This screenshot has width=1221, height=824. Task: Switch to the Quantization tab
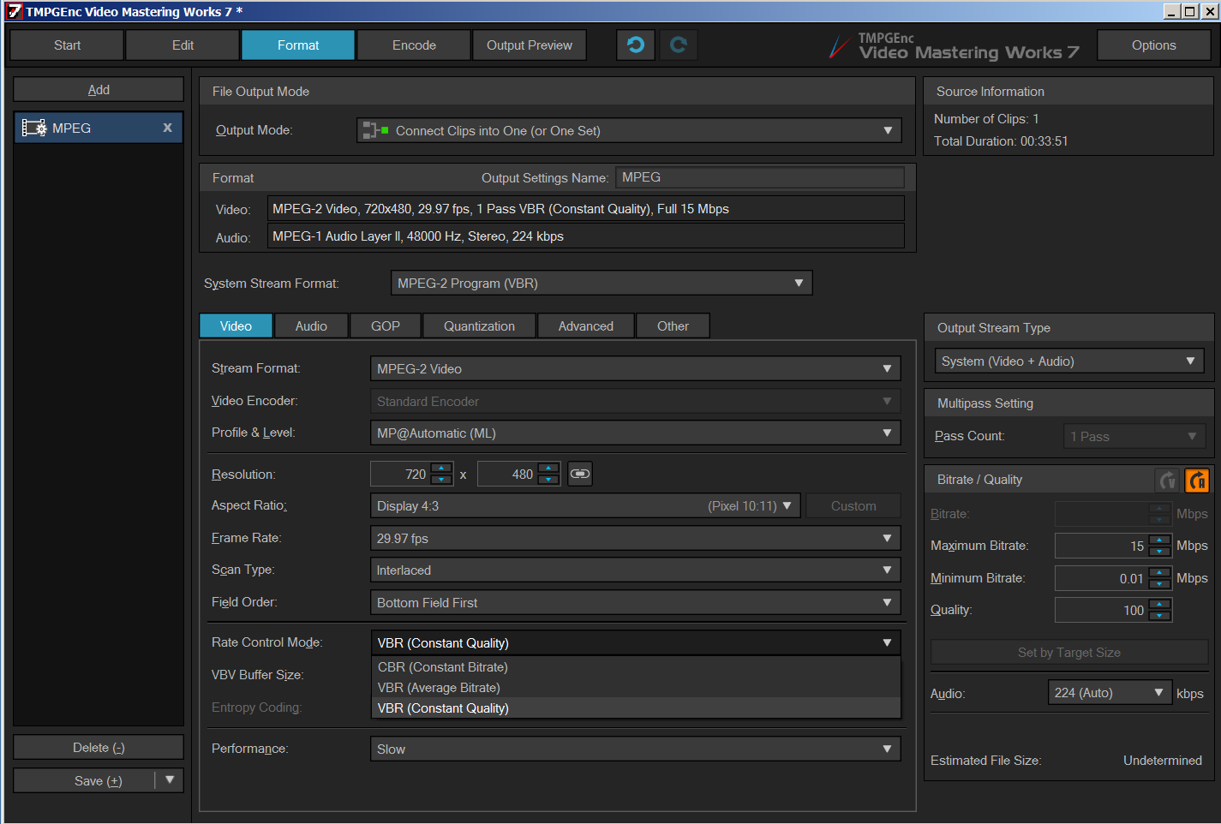pos(479,326)
